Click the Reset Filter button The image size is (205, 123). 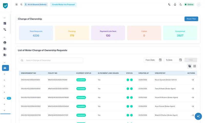click(x=191, y=19)
